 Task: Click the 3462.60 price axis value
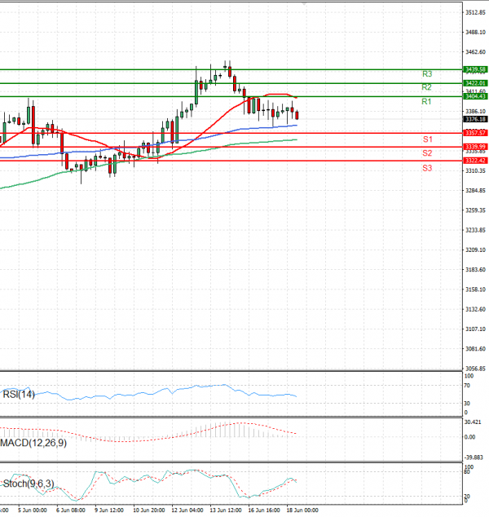pos(475,52)
